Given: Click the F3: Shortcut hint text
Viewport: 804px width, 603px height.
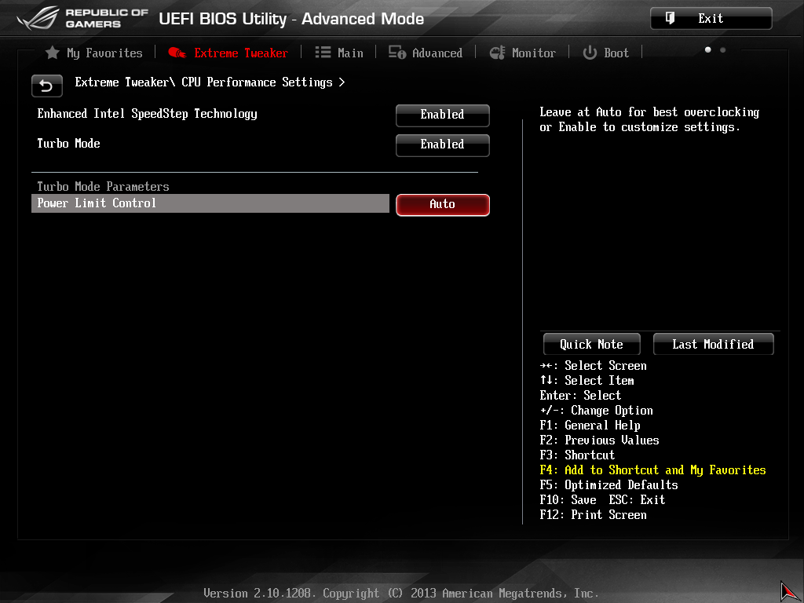Looking at the screenshot, I should 577,455.
